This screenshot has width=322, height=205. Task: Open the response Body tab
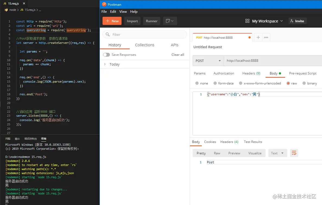(x=196, y=142)
